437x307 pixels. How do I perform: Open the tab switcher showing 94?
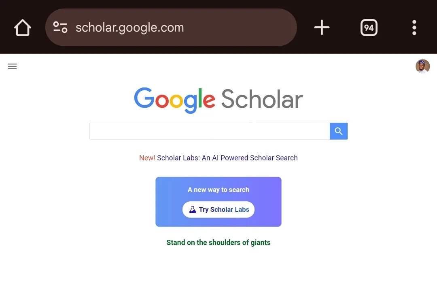tap(369, 28)
